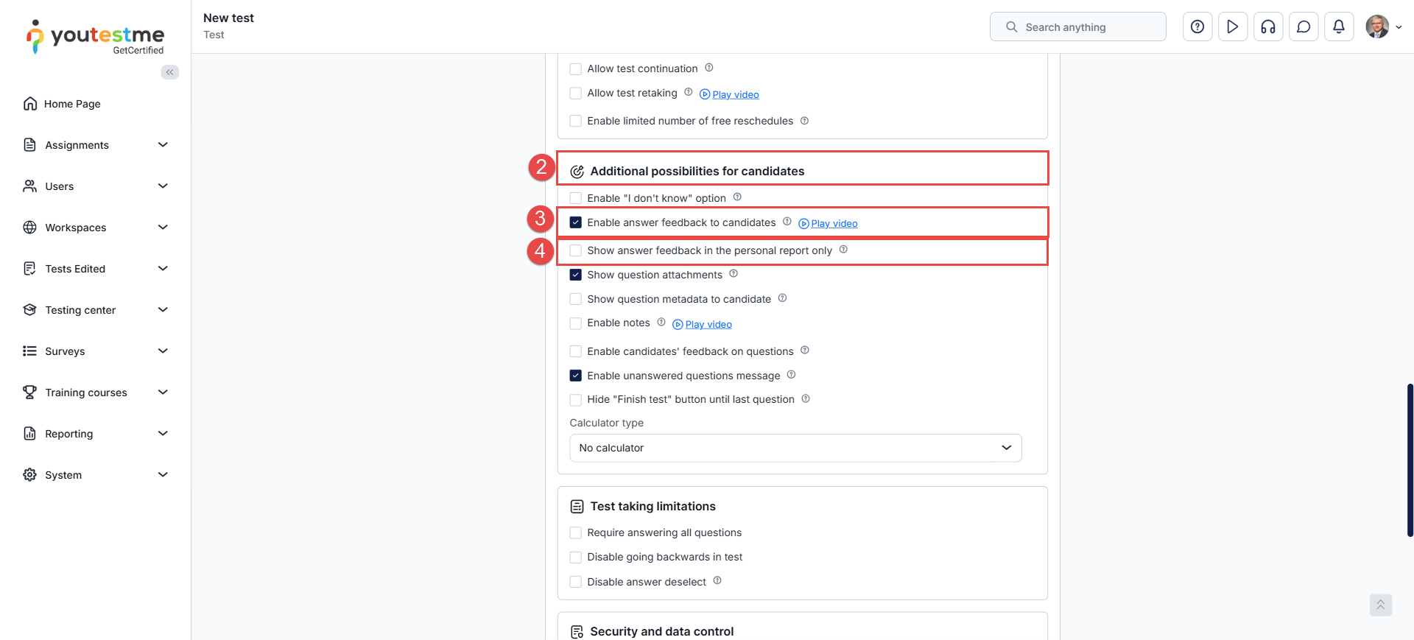Open notifications bell icon
The width and height of the screenshot is (1414, 640).
pos(1339,27)
